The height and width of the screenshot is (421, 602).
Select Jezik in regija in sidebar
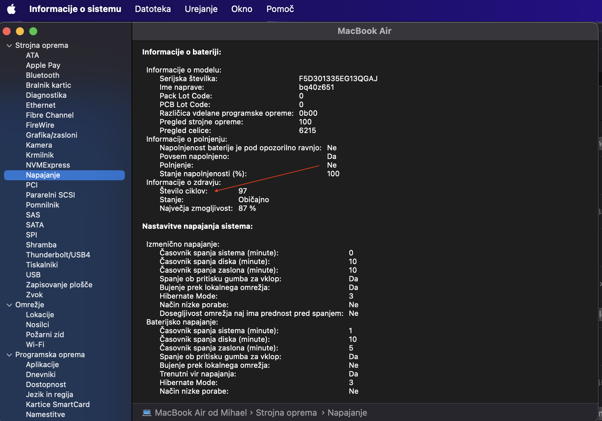coord(50,394)
